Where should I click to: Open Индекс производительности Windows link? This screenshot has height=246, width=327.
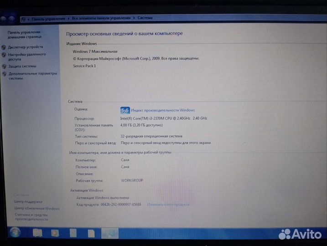click(163, 110)
